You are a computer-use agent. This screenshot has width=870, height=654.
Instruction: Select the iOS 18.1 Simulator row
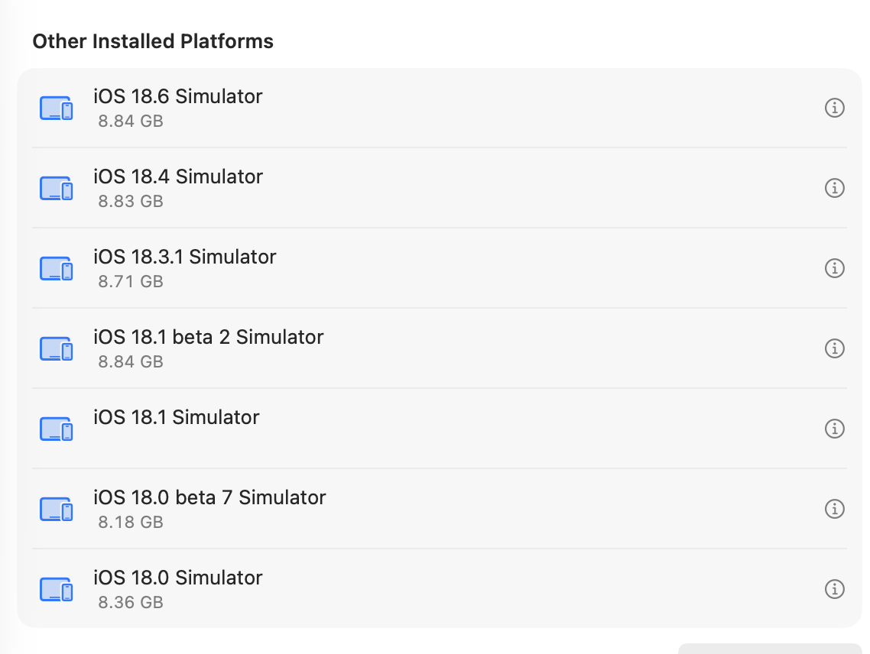pos(177,418)
